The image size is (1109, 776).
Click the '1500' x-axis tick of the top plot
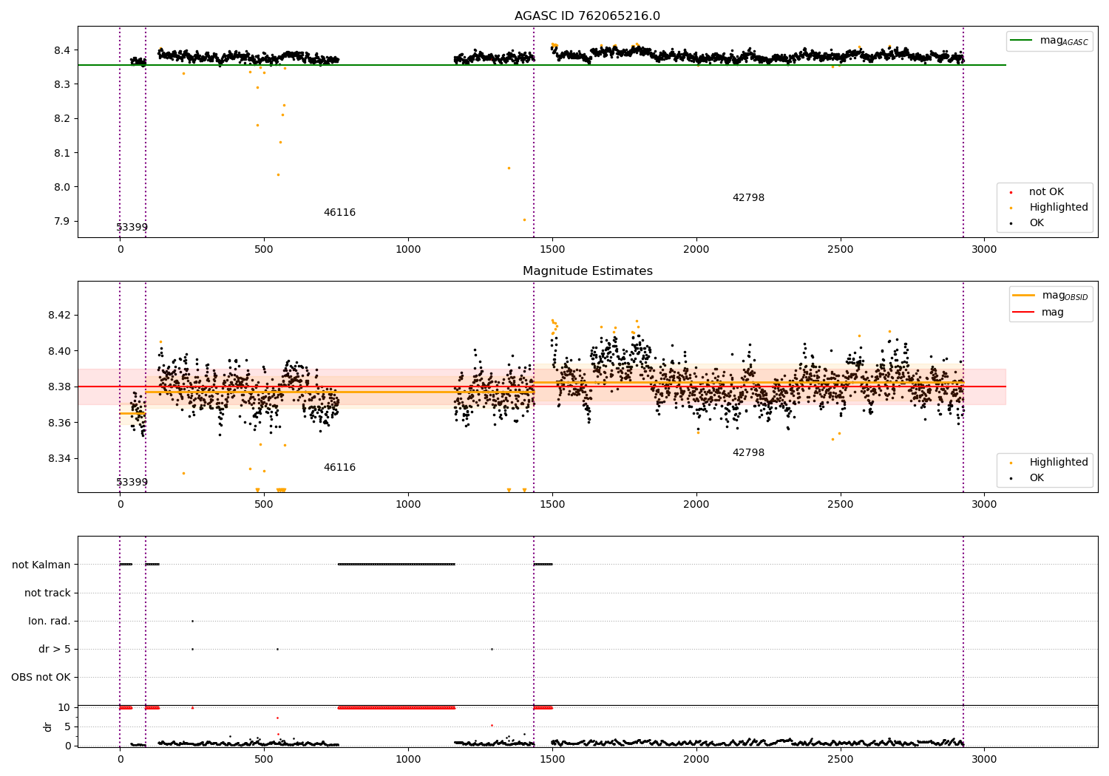point(552,250)
